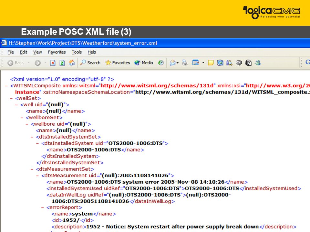This screenshot has height=232, width=310.
Task: Click the Research books icon
Action: point(229,63)
